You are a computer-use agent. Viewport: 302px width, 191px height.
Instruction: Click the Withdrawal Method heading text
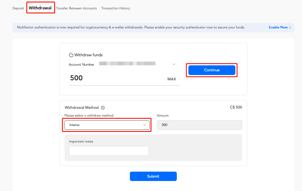tap(81, 108)
